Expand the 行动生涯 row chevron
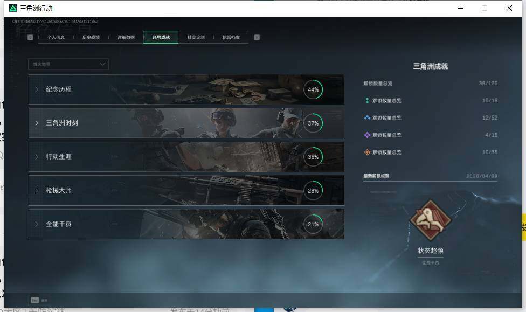 (37, 157)
